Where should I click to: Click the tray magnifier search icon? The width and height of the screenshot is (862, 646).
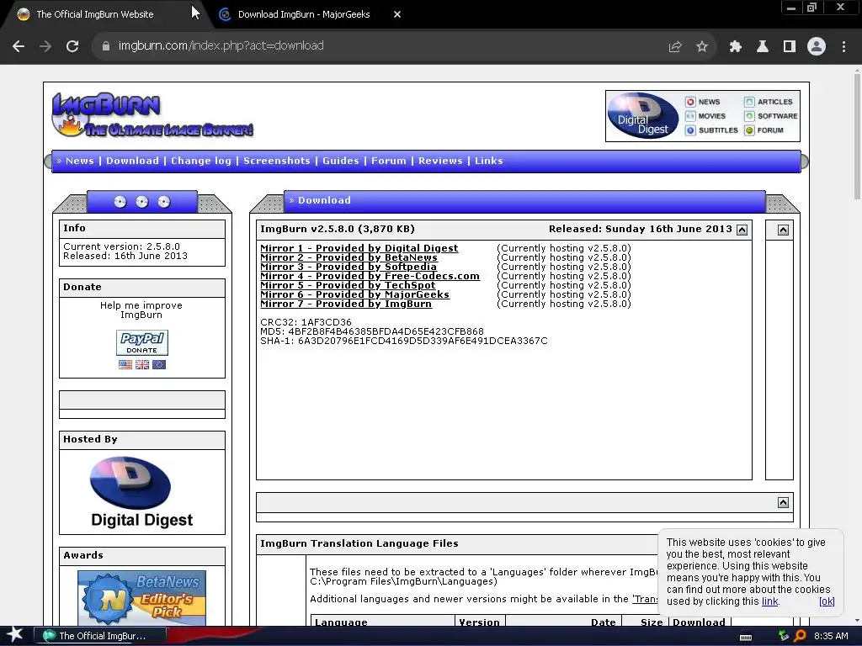pyautogui.click(x=800, y=636)
